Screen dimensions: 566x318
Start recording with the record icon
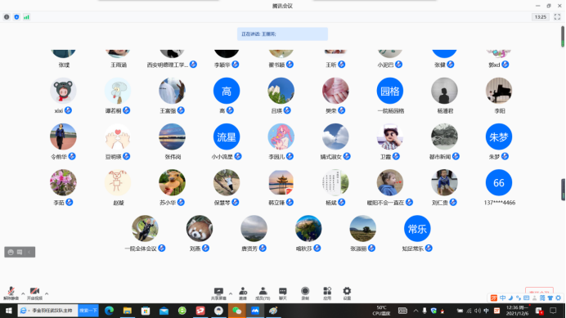(305, 293)
